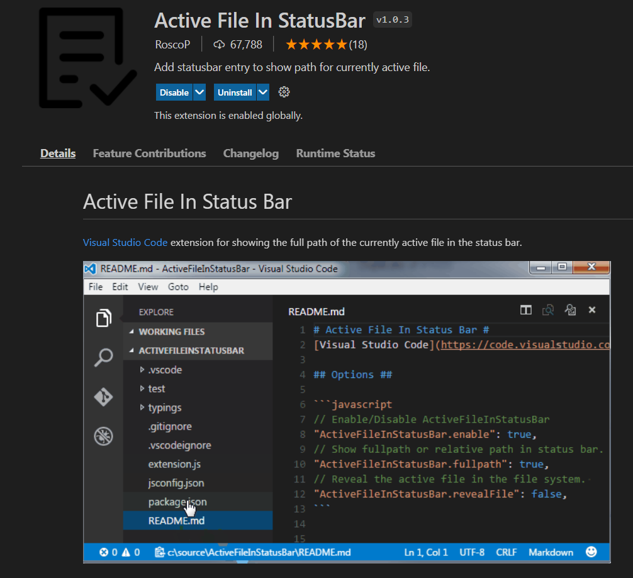
Task: Expand the .vscode folder
Action: point(142,370)
